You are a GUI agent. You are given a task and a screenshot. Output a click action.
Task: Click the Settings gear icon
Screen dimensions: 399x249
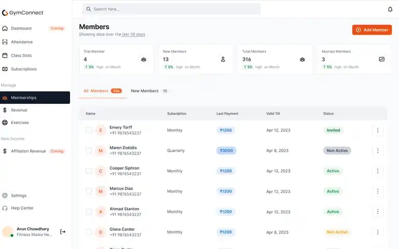5,196
